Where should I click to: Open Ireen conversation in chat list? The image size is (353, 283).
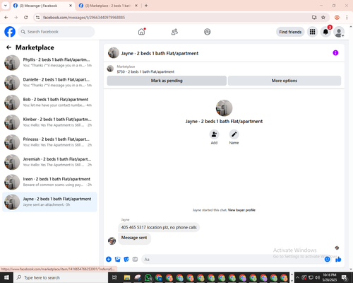[49, 182]
